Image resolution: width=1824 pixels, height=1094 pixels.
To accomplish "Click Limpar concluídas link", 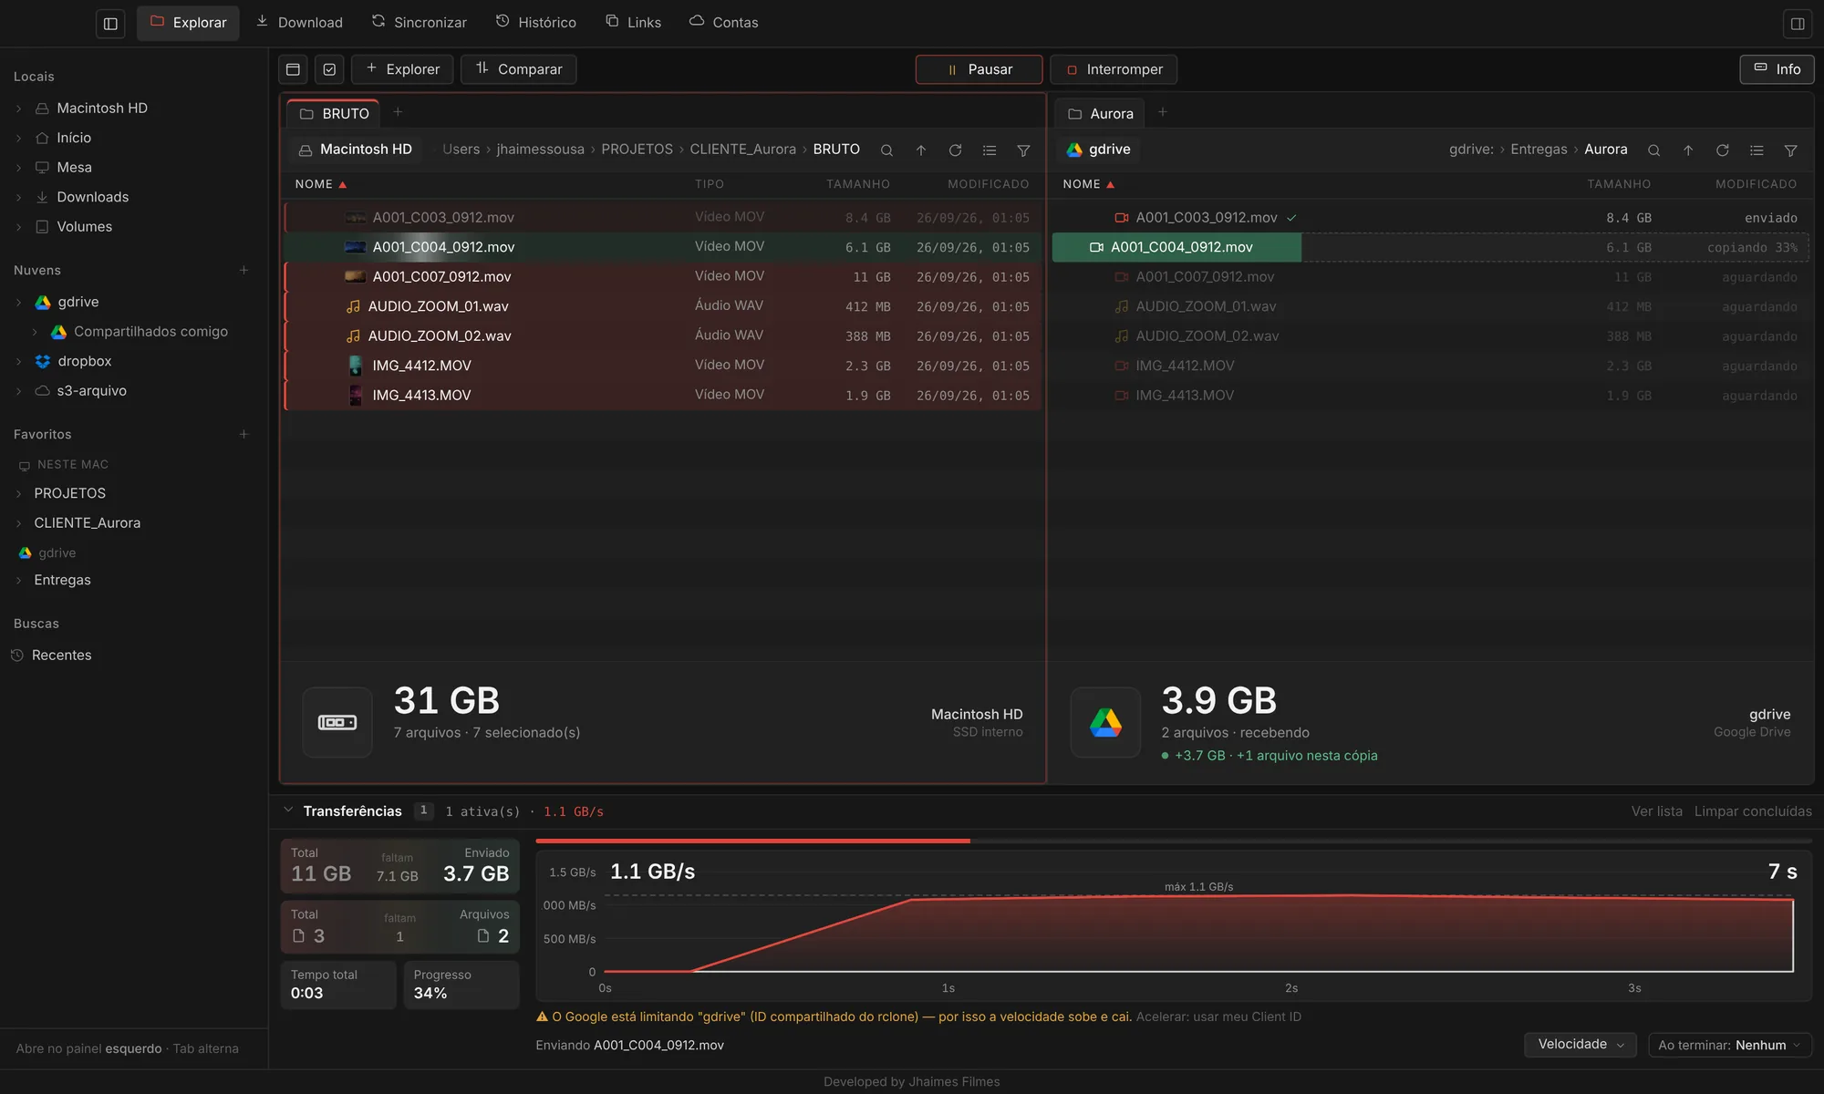I will [1753, 811].
